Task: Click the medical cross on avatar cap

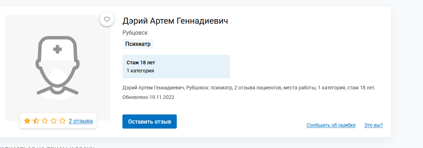Action: click(x=57, y=49)
